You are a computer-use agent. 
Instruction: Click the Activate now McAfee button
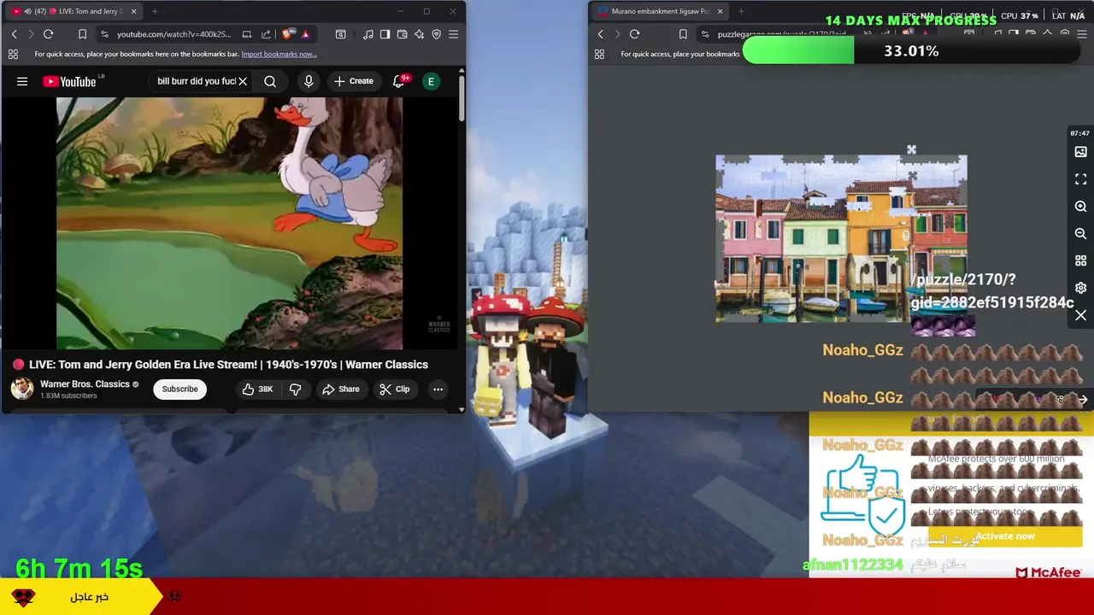tap(1005, 536)
